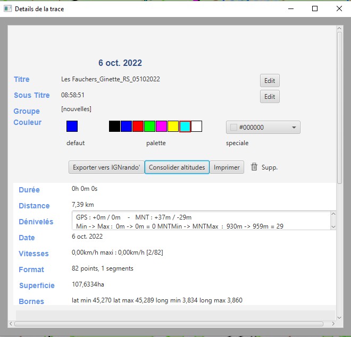Choose the white palette swatch
The width and height of the screenshot is (351, 337).
point(196,127)
